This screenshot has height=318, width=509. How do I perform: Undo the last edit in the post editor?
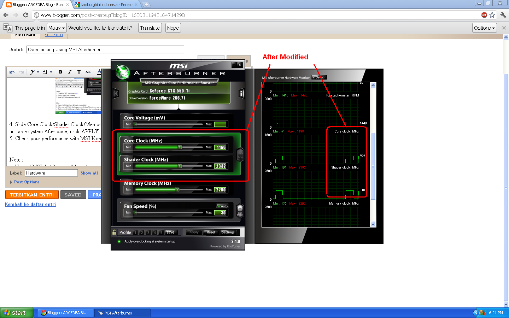pyautogui.click(x=12, y=72)
